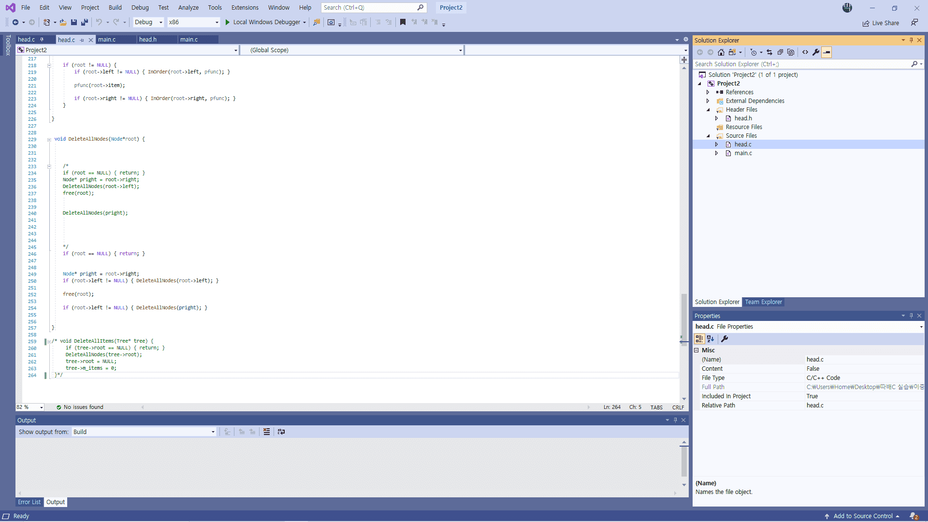
Task: Toggle Preview Selected Items button in Solution Explorer
Action: [826, 52]
